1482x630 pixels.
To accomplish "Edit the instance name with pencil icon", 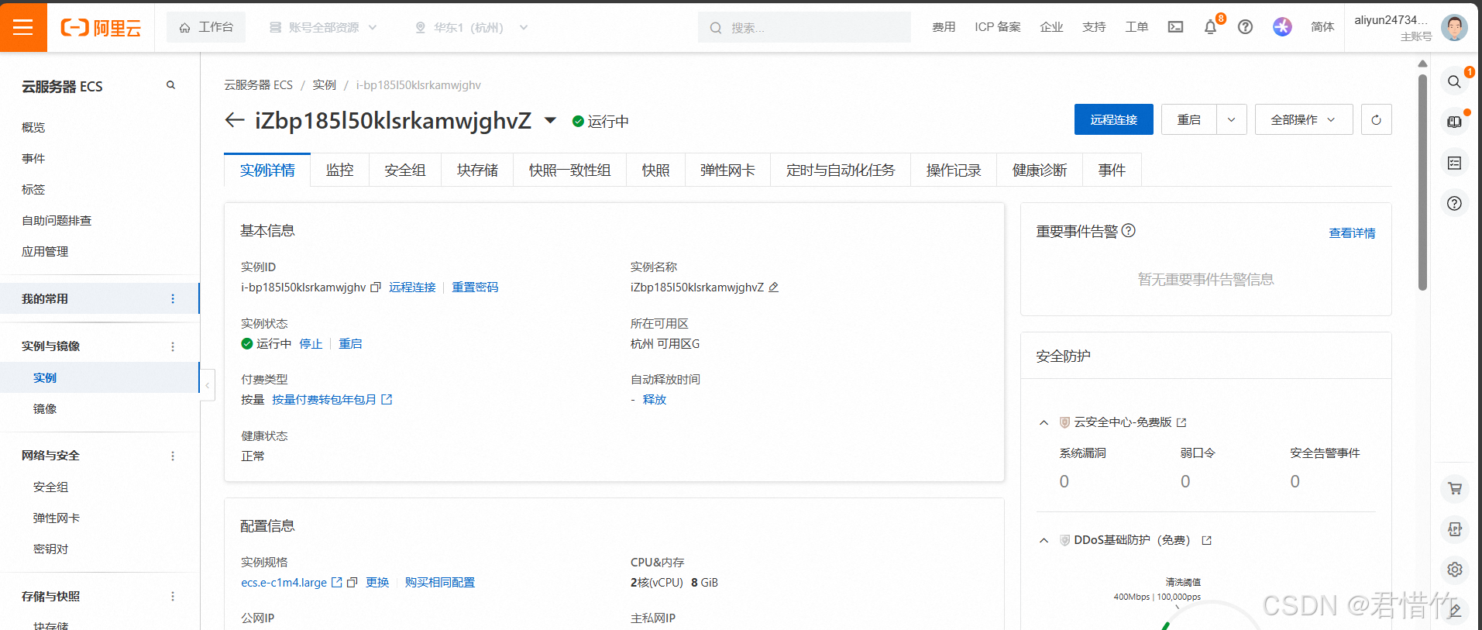I will [773, 287].
